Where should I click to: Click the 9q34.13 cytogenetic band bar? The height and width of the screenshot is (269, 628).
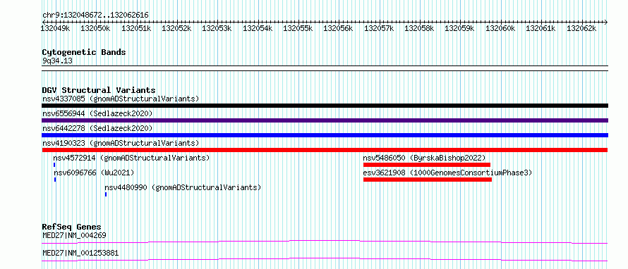click(325, 68)
